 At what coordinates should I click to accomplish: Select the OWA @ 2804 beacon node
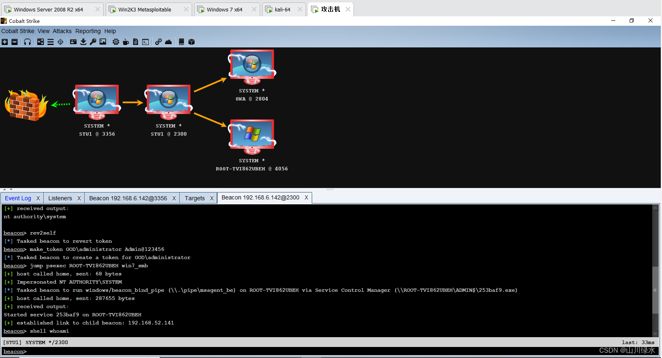[252, 67]
